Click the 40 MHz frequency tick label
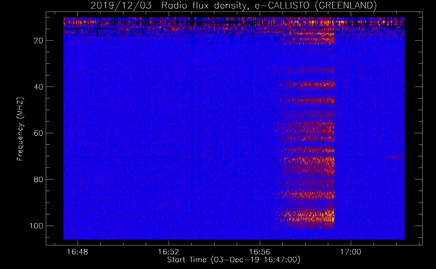Viewport: 436px width, 269px height. click(39, 87)
